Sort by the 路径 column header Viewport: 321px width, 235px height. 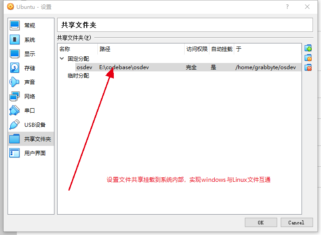coord(141,49)
